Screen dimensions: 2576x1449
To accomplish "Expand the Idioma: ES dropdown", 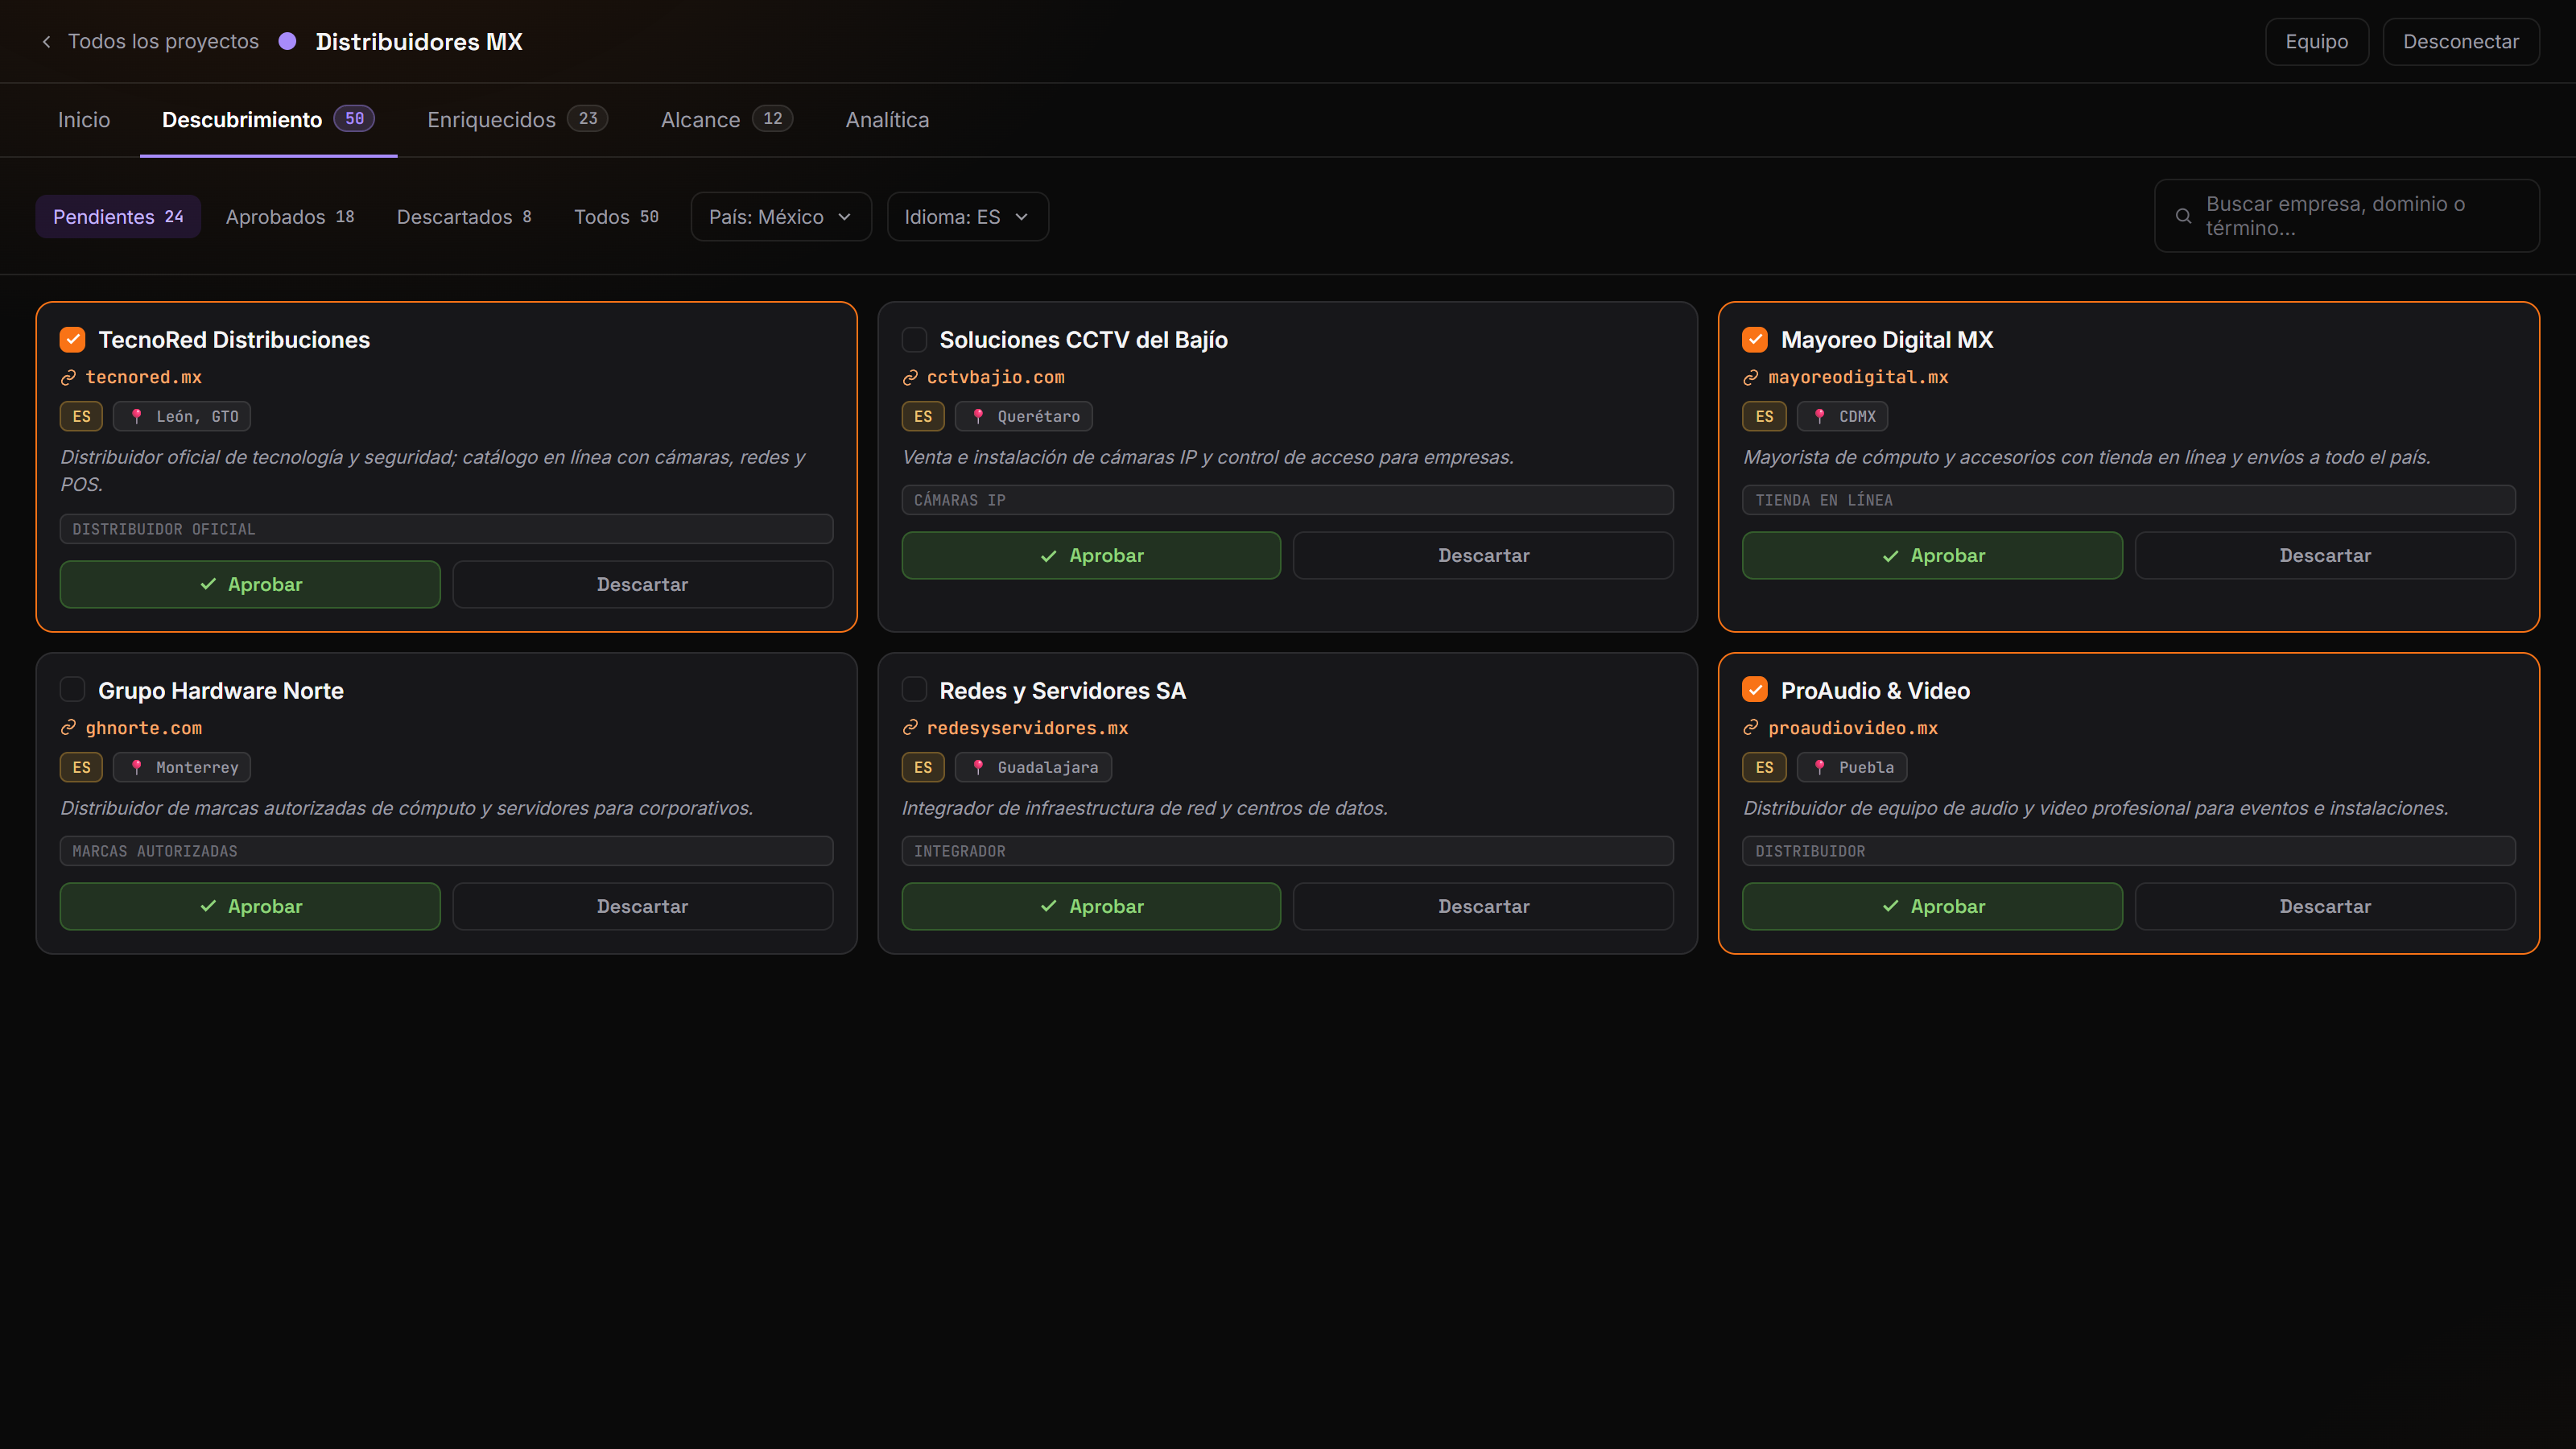I will click(x=967, y=217).
